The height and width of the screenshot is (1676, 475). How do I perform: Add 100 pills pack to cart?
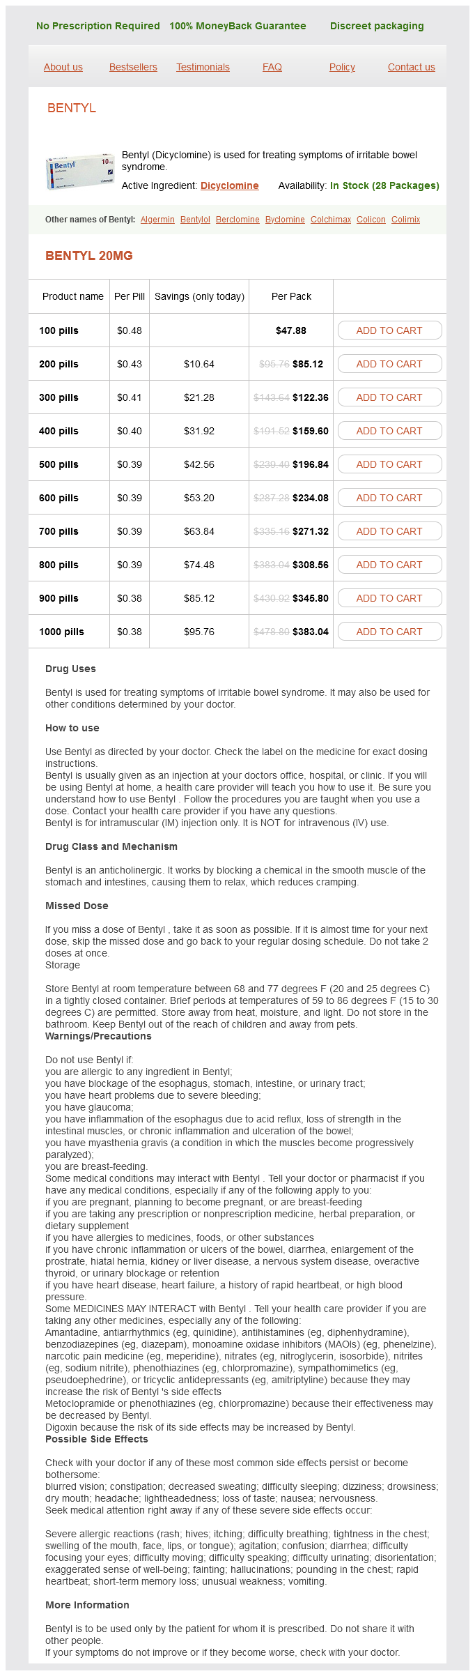(x=389, y=330)
